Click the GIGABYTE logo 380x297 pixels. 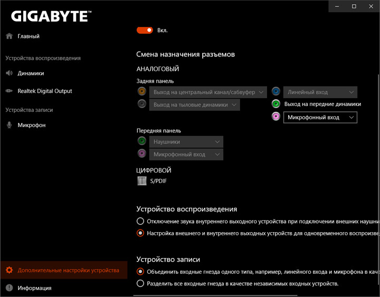click(51, 16)
